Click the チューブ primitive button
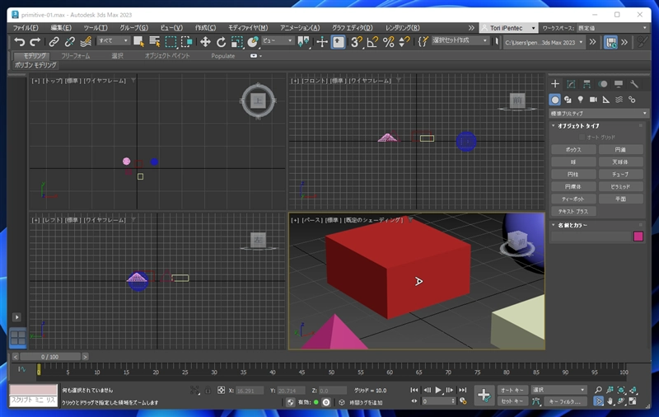Screen dimensions: 659x417 coord(621,174)
